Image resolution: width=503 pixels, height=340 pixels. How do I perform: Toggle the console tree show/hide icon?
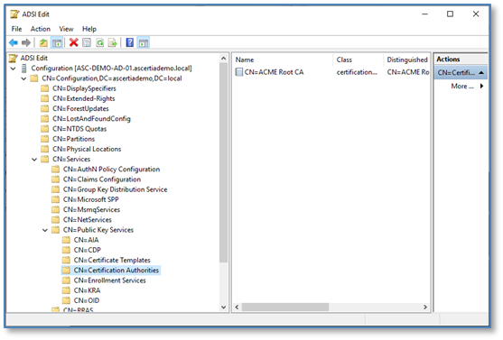tap(57, 42)
